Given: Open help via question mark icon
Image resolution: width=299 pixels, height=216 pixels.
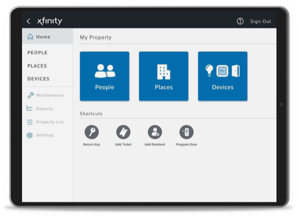Looking at the screenshot, I should coord(240,21).
